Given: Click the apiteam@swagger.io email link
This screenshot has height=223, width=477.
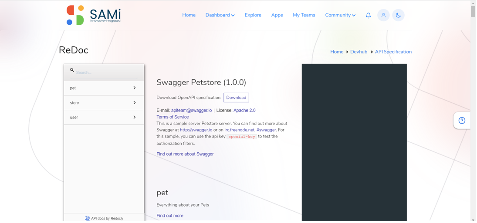Looking at the screenshot, I should tap(191, 111).
